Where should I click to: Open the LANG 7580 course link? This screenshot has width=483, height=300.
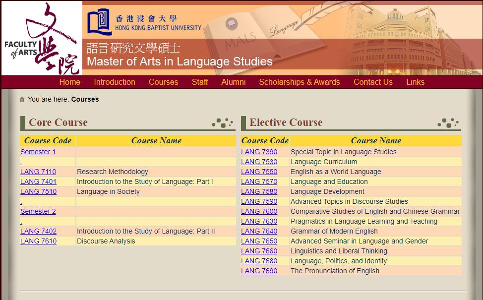pyautogui.click(x=259, y=191)
